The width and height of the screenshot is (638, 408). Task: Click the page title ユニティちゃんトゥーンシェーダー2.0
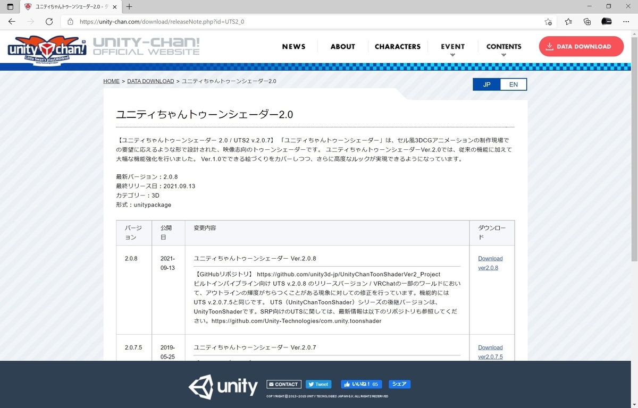(x=205, y=115)
